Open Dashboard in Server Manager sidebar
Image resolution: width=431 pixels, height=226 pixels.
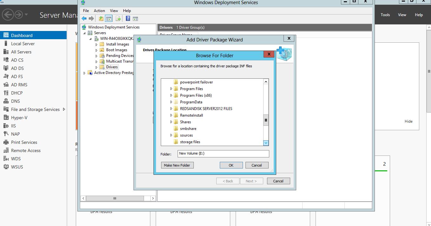(x=33, y=35)
